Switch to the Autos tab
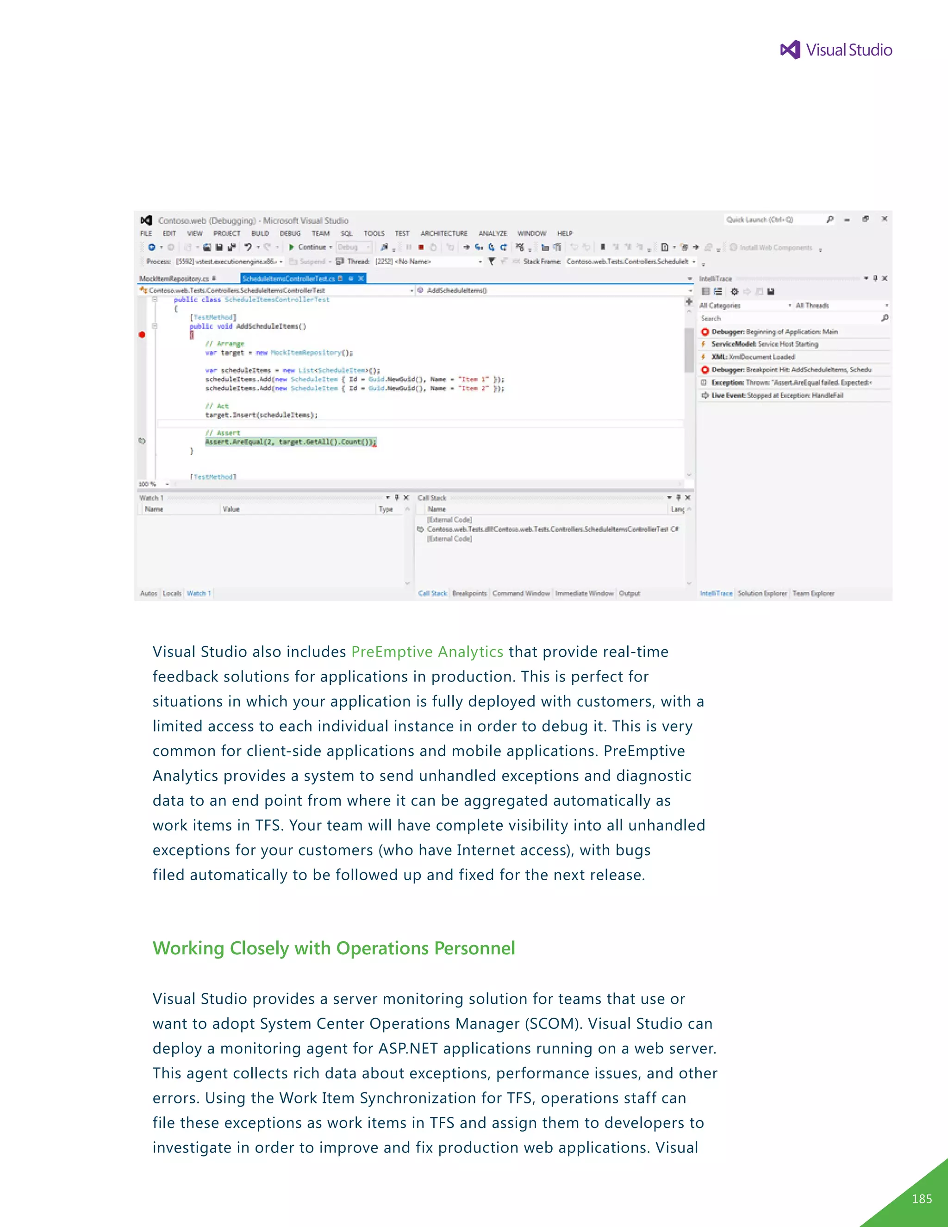 148,593
